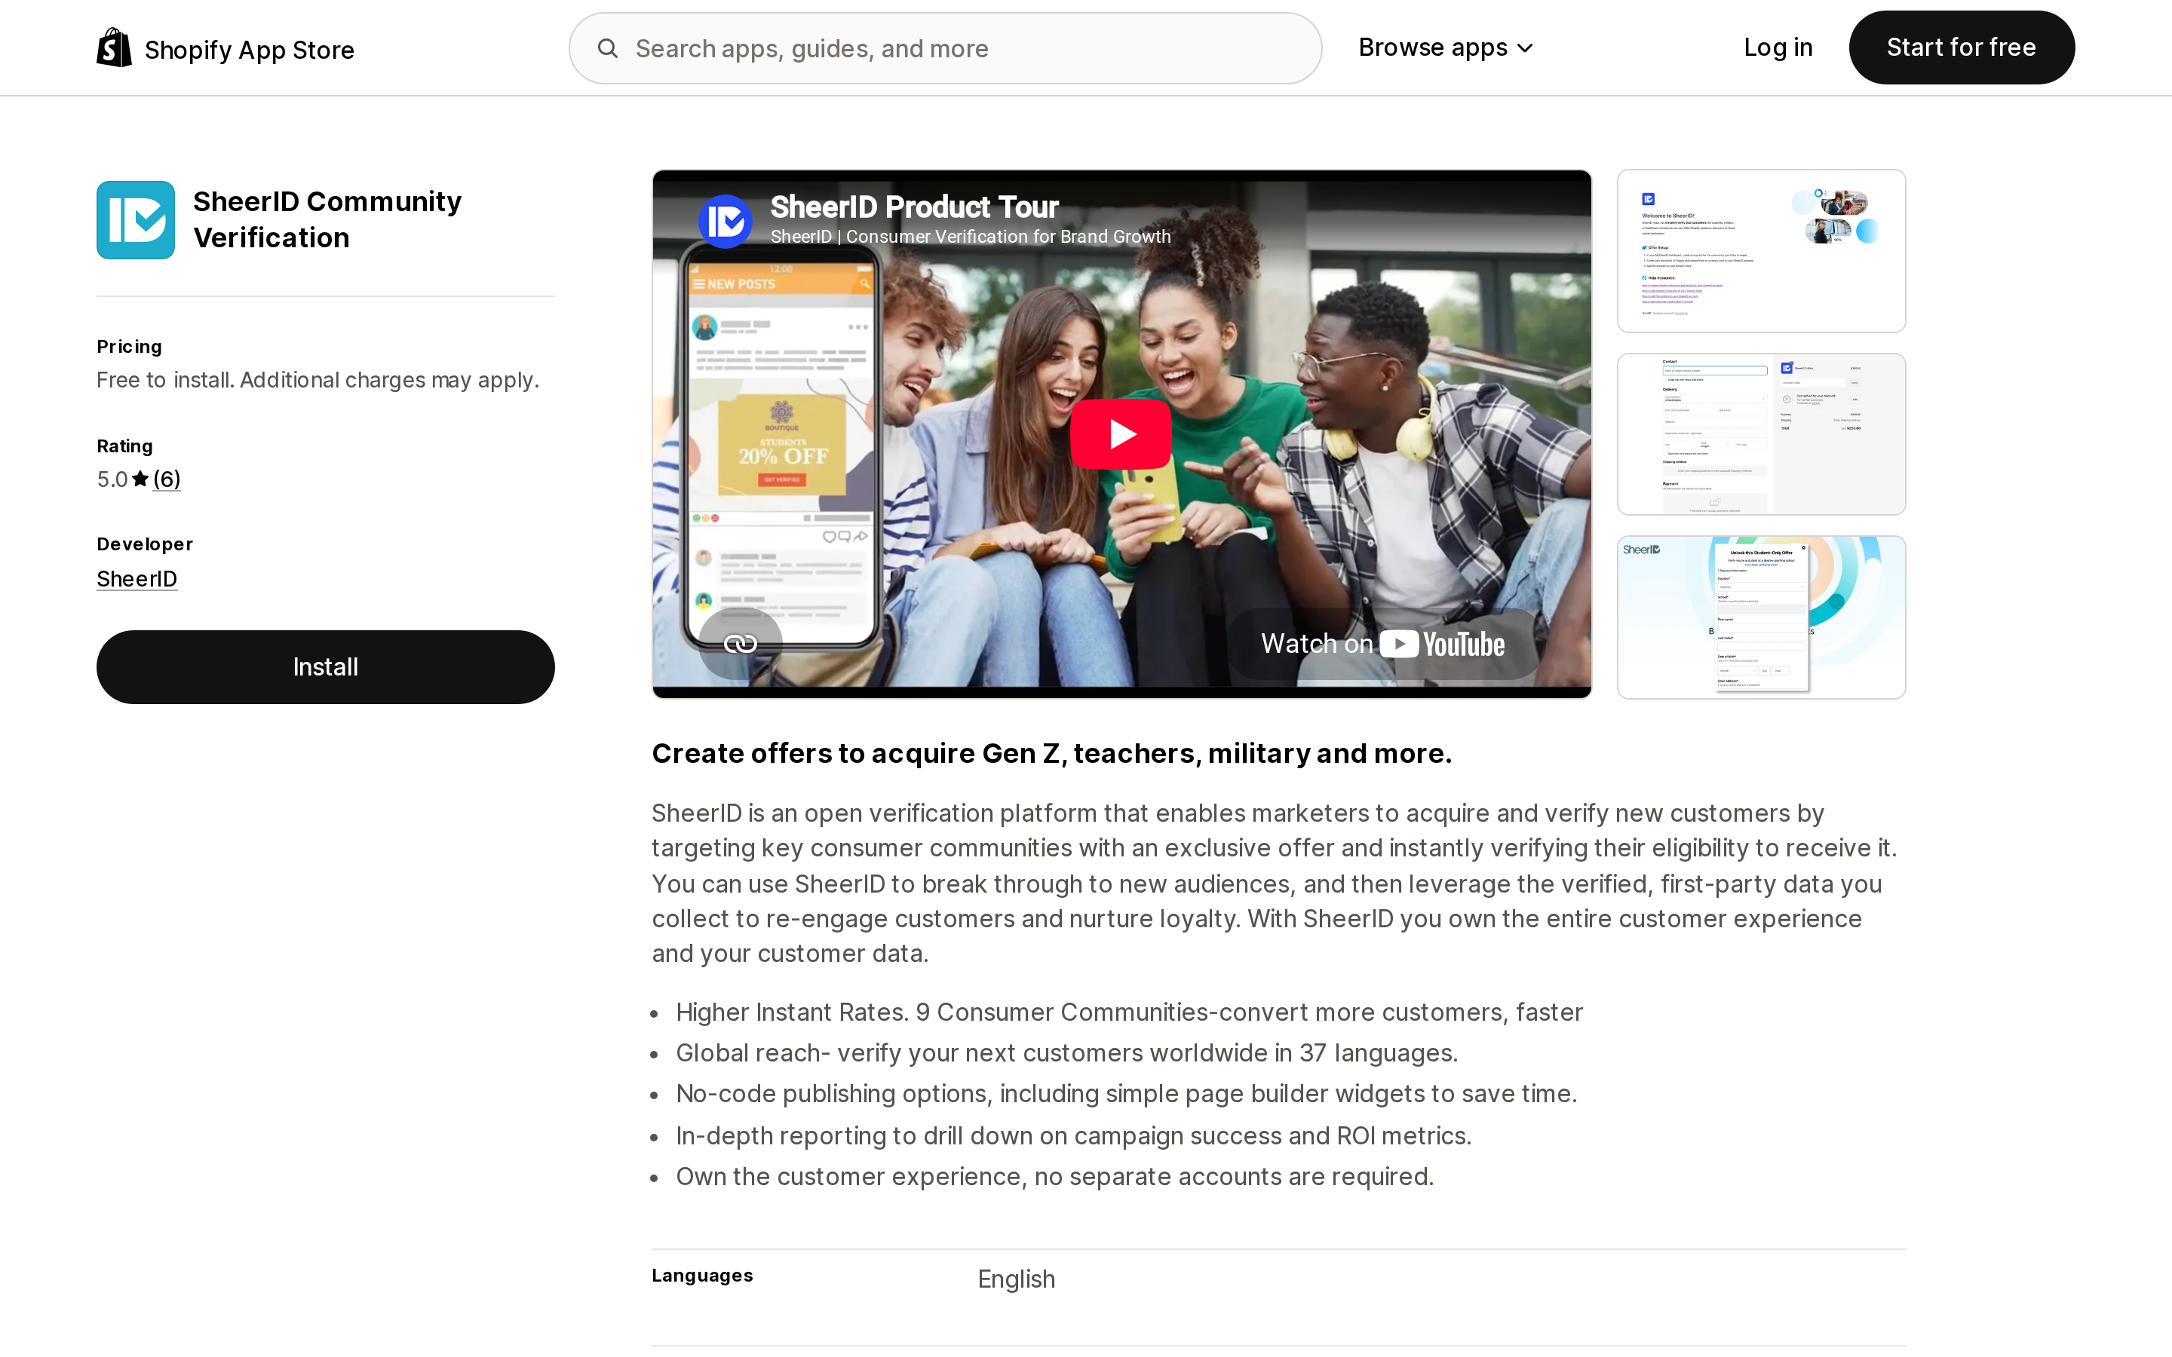
Task: Open the Student-Only Offer form thumbnail
Action: click(x=1761, y=617)
